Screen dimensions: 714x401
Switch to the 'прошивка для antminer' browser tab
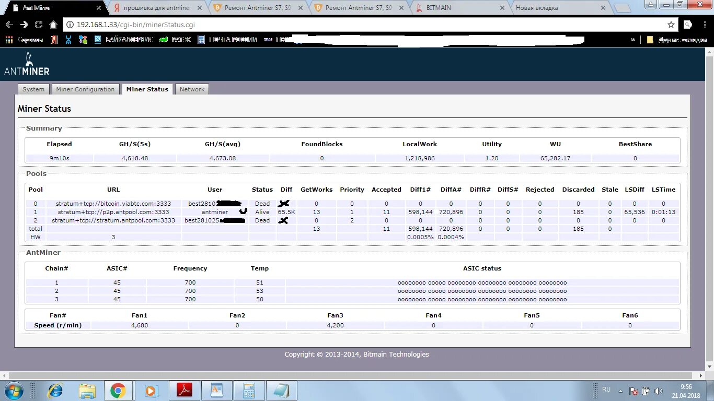click(157, 8)
